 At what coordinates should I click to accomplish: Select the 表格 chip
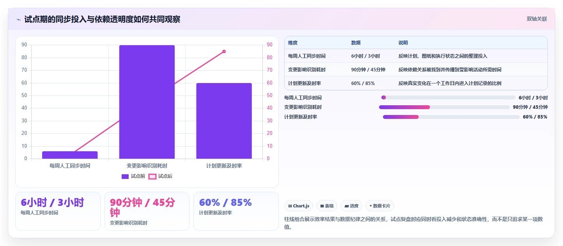click(x=327, y=206)
